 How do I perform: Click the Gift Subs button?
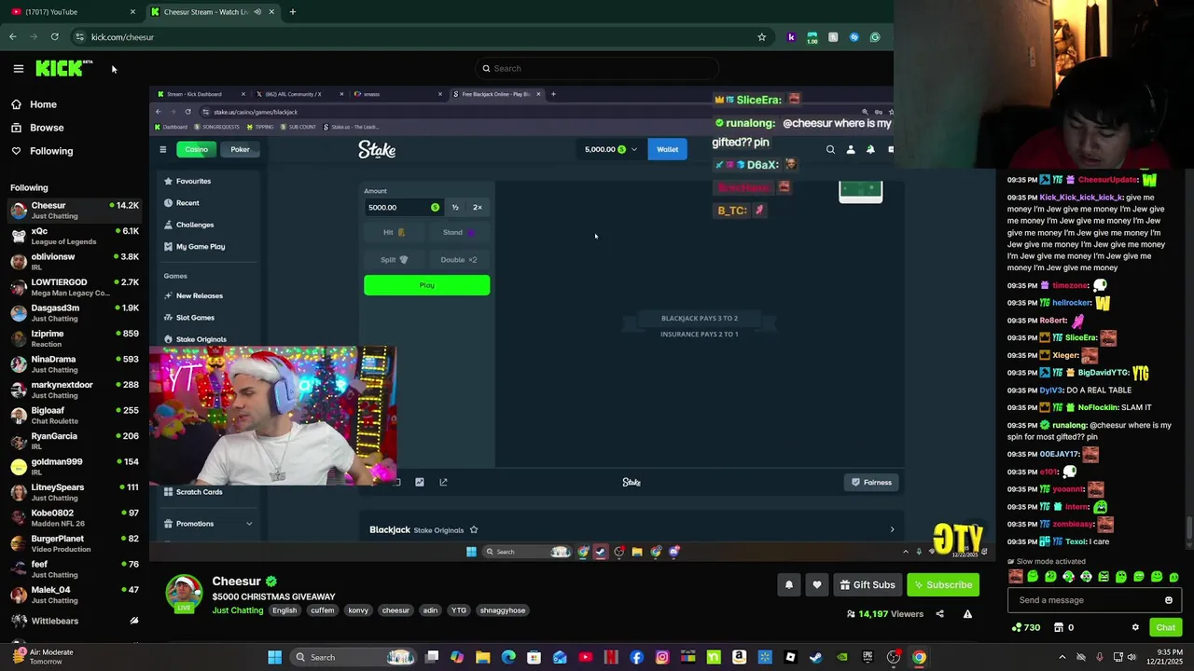click(868, 585)
